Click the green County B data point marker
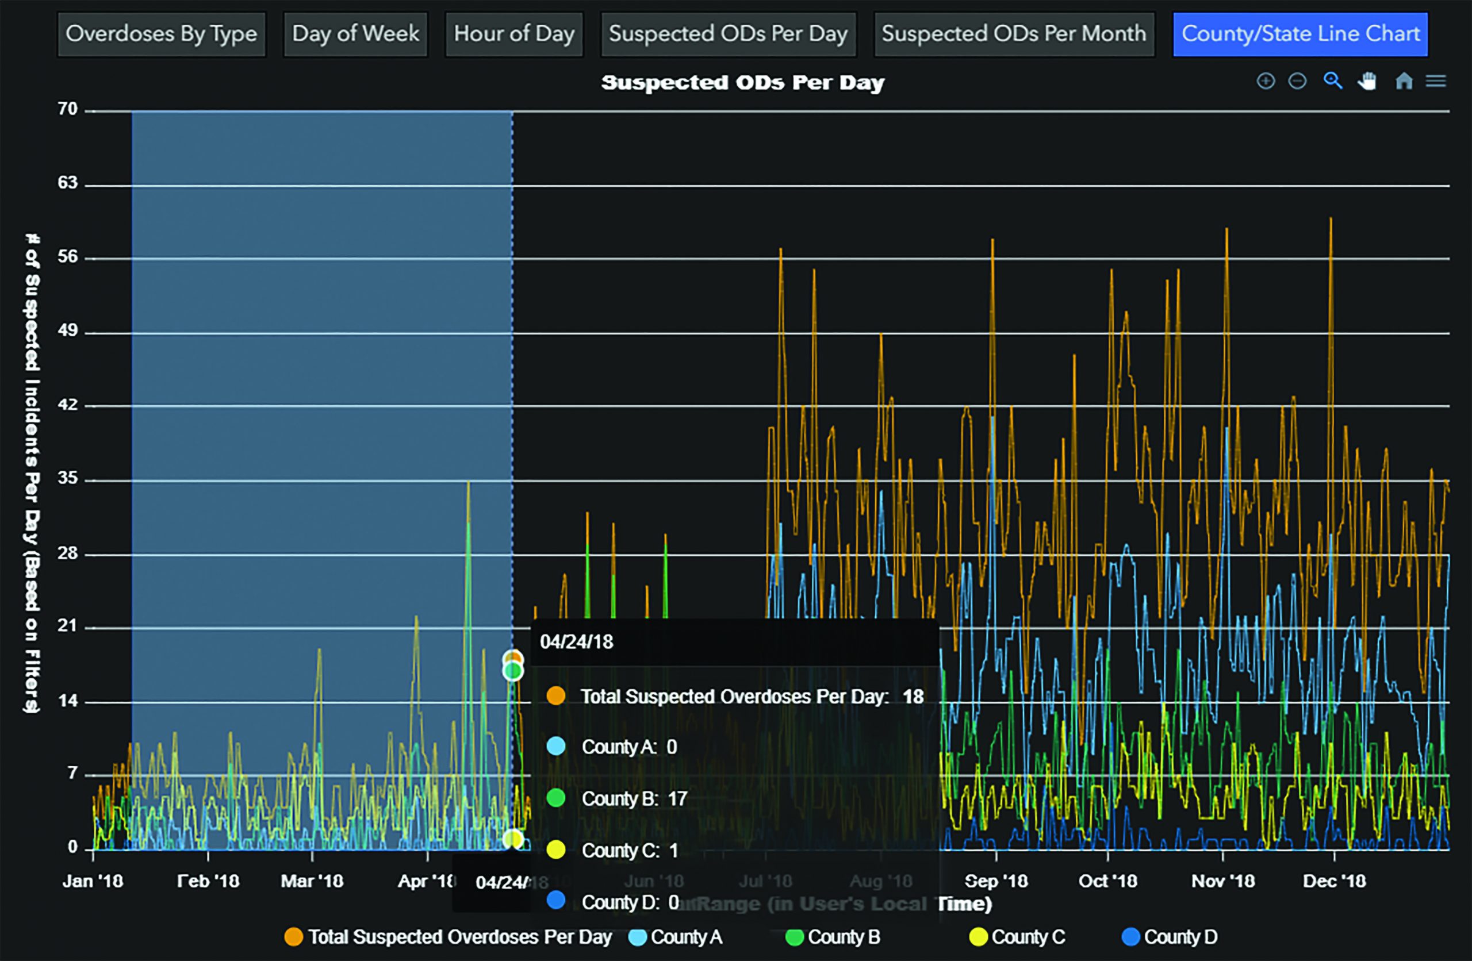This screenshot has height=961, width=1472. click(x=513, y=671)
